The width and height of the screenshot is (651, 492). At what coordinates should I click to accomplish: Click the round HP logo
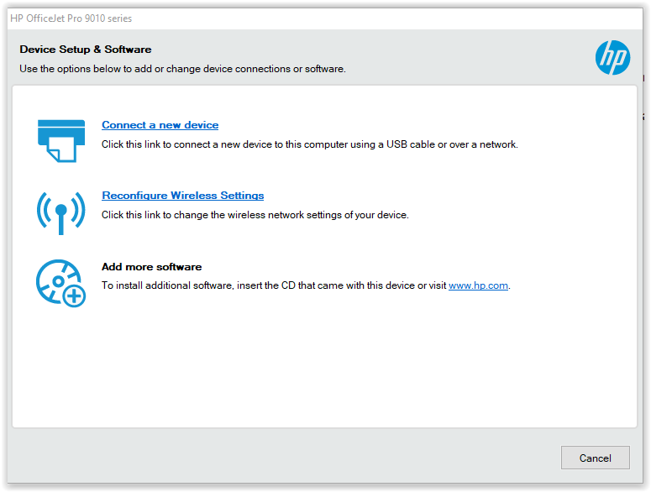[612, 58]
